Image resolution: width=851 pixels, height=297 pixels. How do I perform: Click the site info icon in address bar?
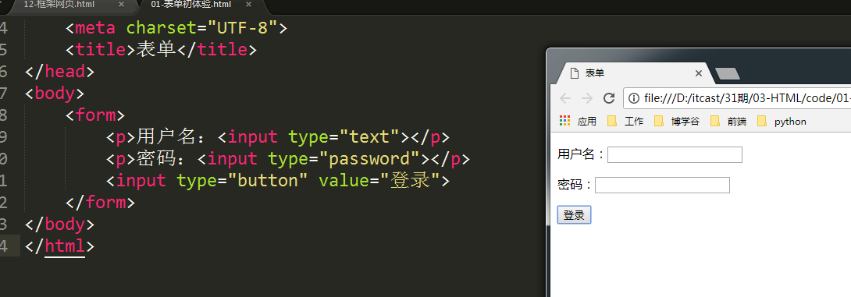pyautogui.click(x=633, y=98)
